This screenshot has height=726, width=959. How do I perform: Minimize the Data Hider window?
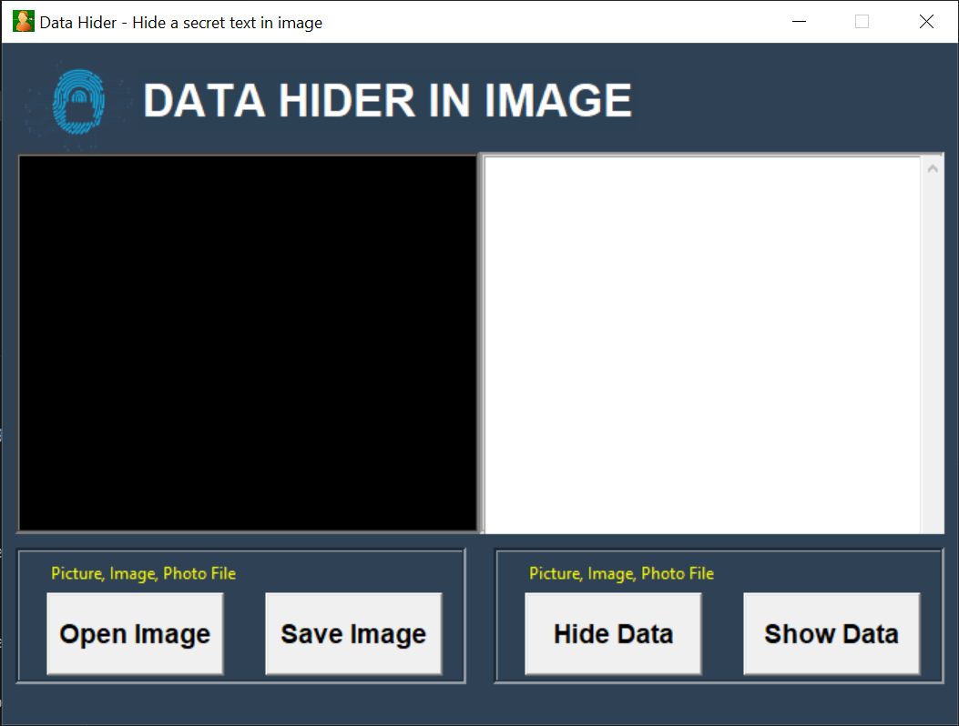click(799, 21)
